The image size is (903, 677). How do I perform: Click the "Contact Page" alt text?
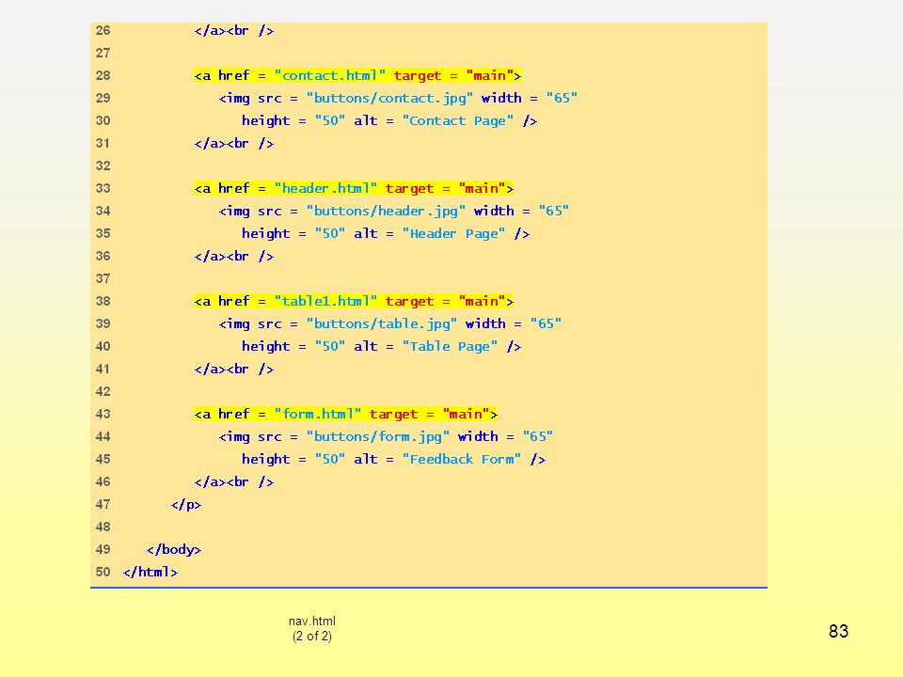(458, 121)
